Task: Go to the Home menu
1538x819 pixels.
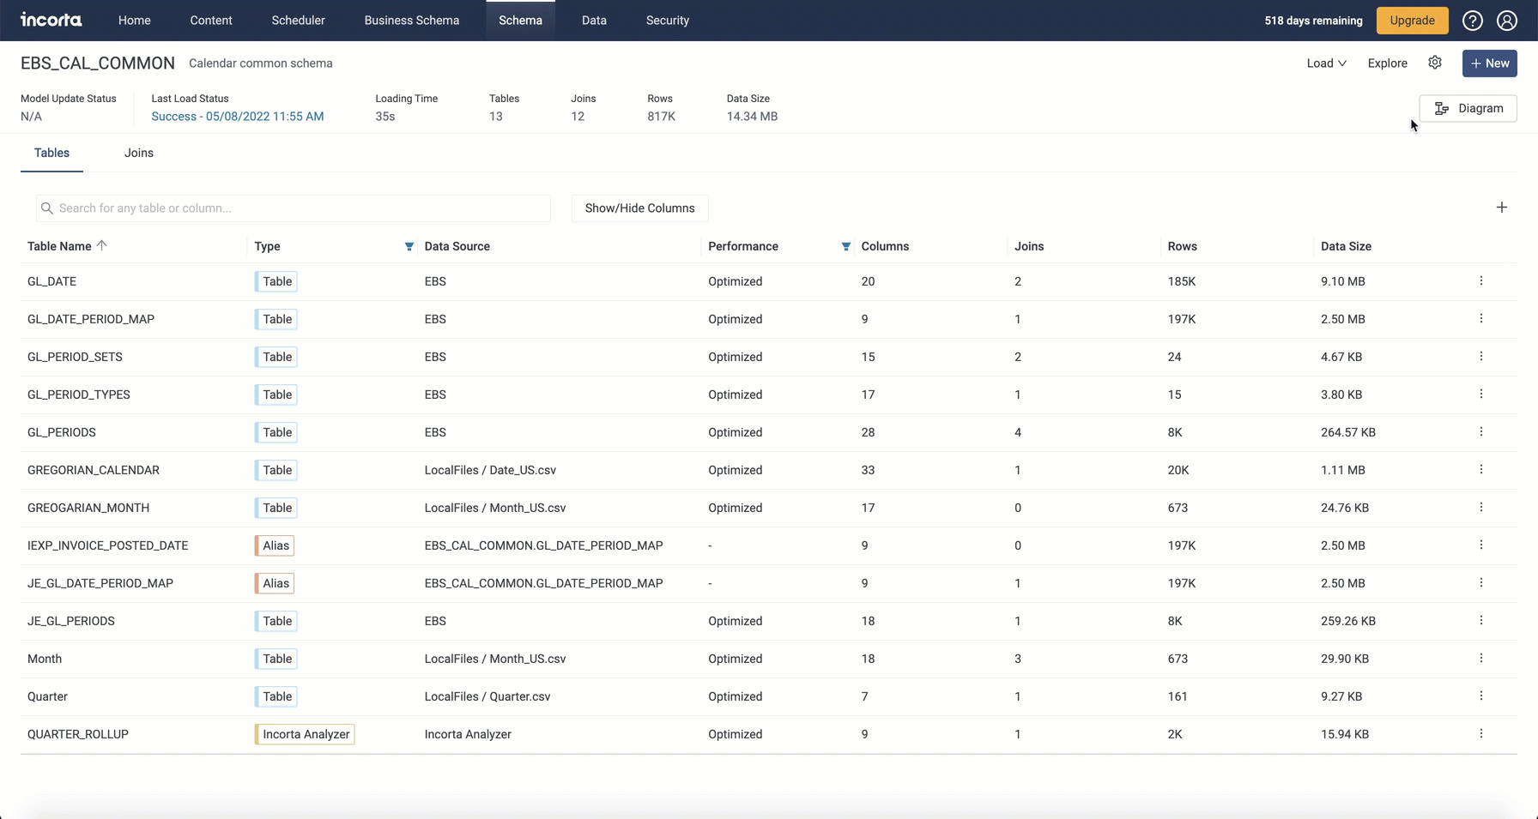Action: point(134,21)
